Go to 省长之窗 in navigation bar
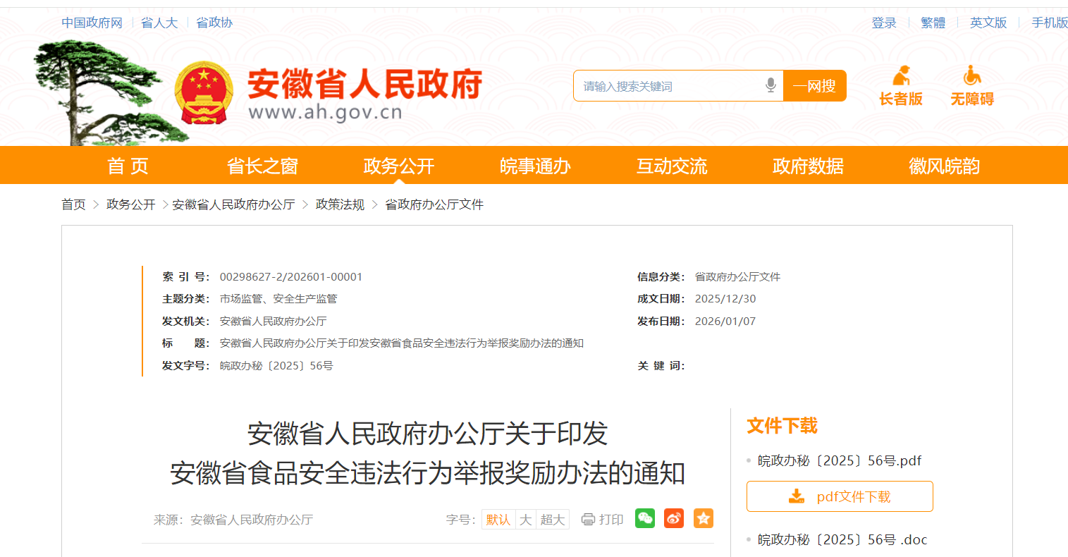The width and height of the screenshot is (1068, 557). tap(262, 166)
